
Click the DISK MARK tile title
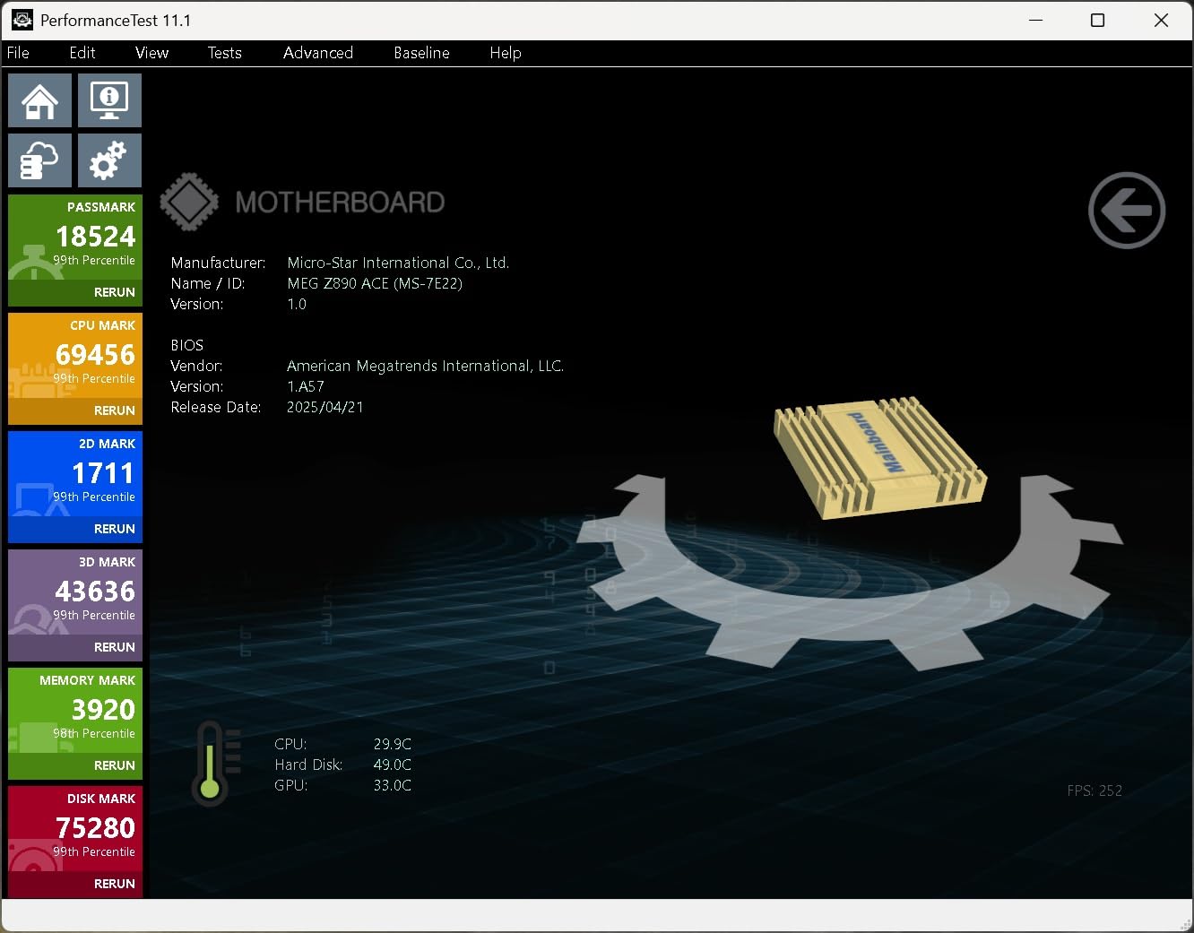(x=101, y=799)
